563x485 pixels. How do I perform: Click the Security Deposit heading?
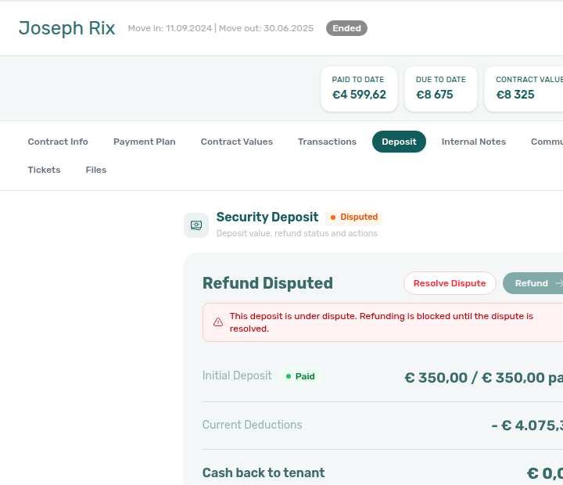[267, 217]
